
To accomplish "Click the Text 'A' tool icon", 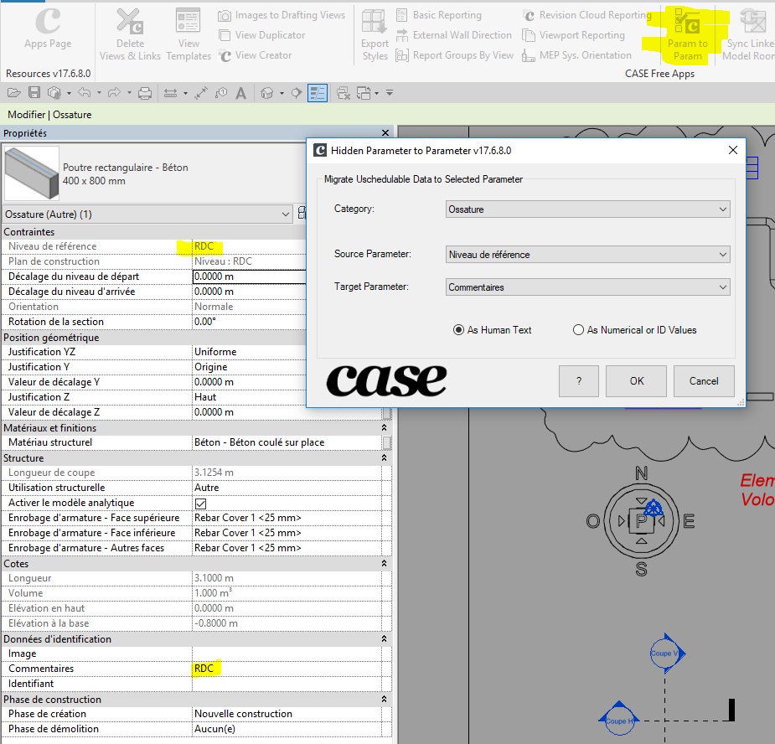I will (x=240, y=92).
